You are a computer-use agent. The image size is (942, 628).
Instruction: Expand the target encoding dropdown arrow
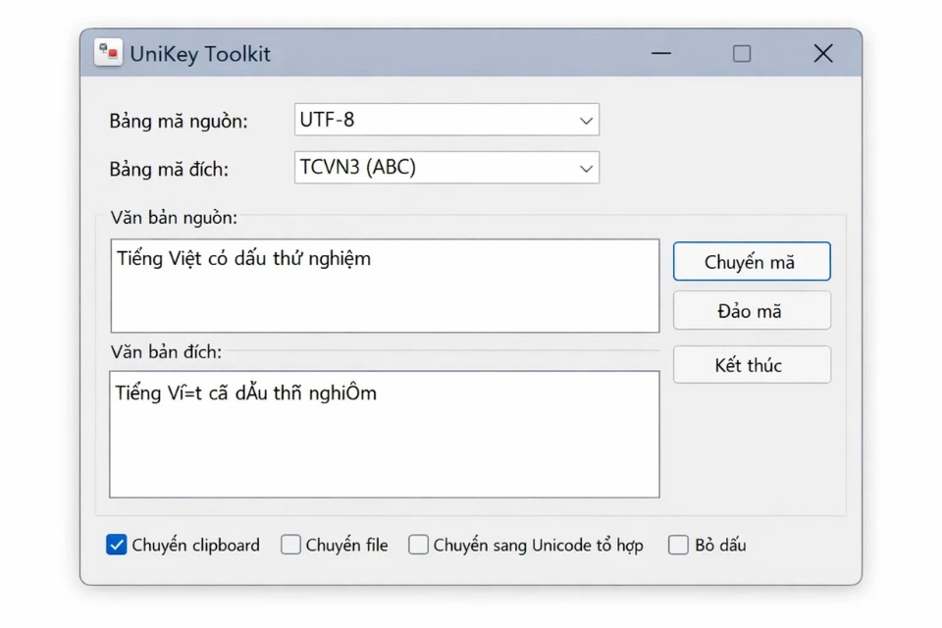(586, 167)
